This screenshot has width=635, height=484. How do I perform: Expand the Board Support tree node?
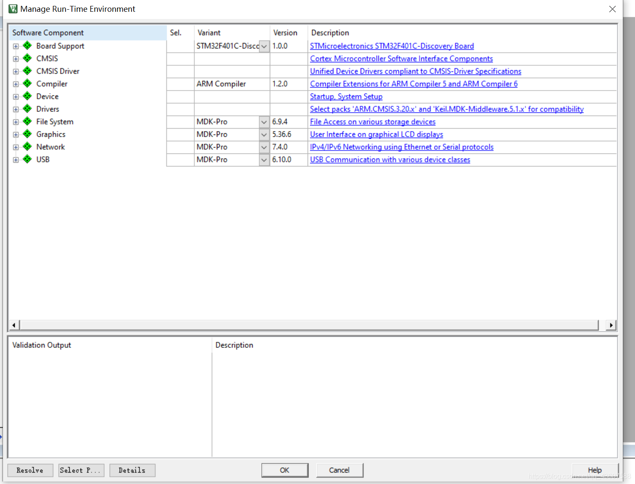coord(16,46)
